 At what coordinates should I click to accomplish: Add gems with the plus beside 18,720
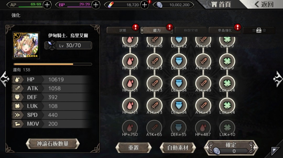pyautogui.click(x=145, y=5)
